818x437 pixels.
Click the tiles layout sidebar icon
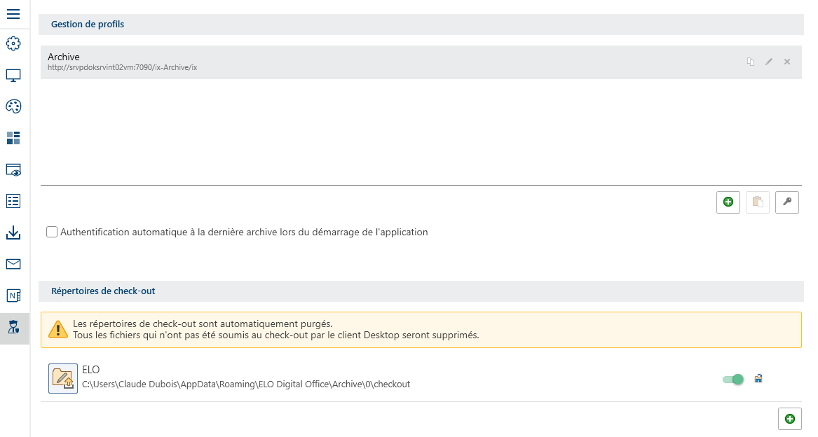pos(13,138)
